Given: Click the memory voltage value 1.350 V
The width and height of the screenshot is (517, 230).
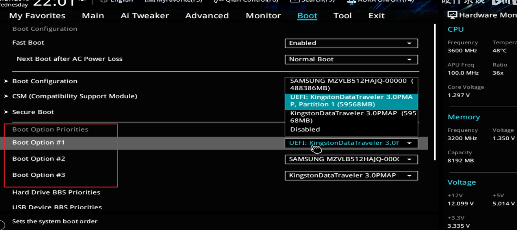Looking at the screenshot, I should tap(503, 138).
